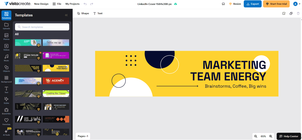
Task: Open the Music panel
Action: [x=6, y=58]
